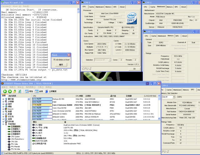Image resolution: width=200 pixels, height=155 pixels.
Task: Open the 報告 report button in EVEREST toolbar
Action: [x=29, y=91]
